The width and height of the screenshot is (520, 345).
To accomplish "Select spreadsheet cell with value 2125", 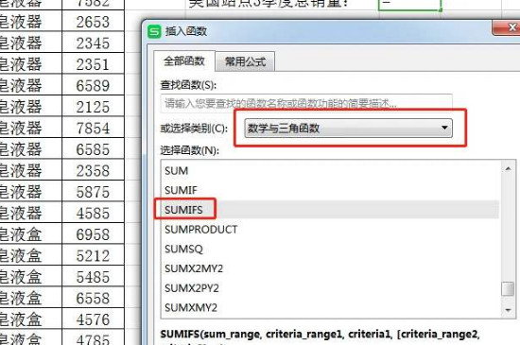I will coord(93,107).
